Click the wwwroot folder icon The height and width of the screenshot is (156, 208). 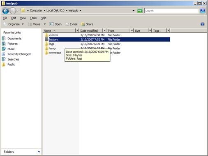[x=46, y=53]
